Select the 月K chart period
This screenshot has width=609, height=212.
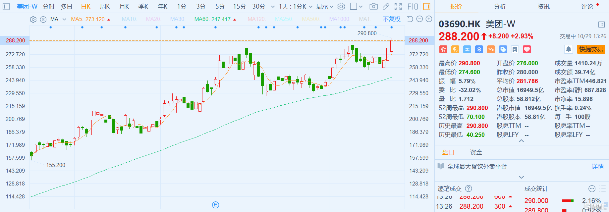pos(124,6)
